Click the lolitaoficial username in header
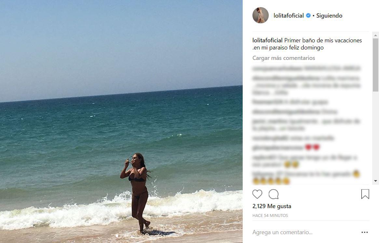Screen dimensions: 379x243 click(x=289, y=16)
